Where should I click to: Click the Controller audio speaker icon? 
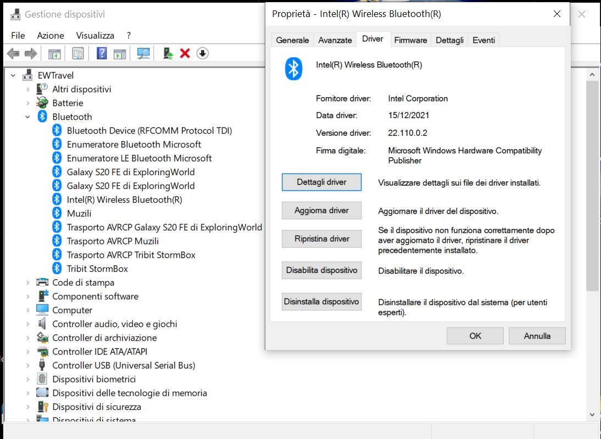coord(42,324)
